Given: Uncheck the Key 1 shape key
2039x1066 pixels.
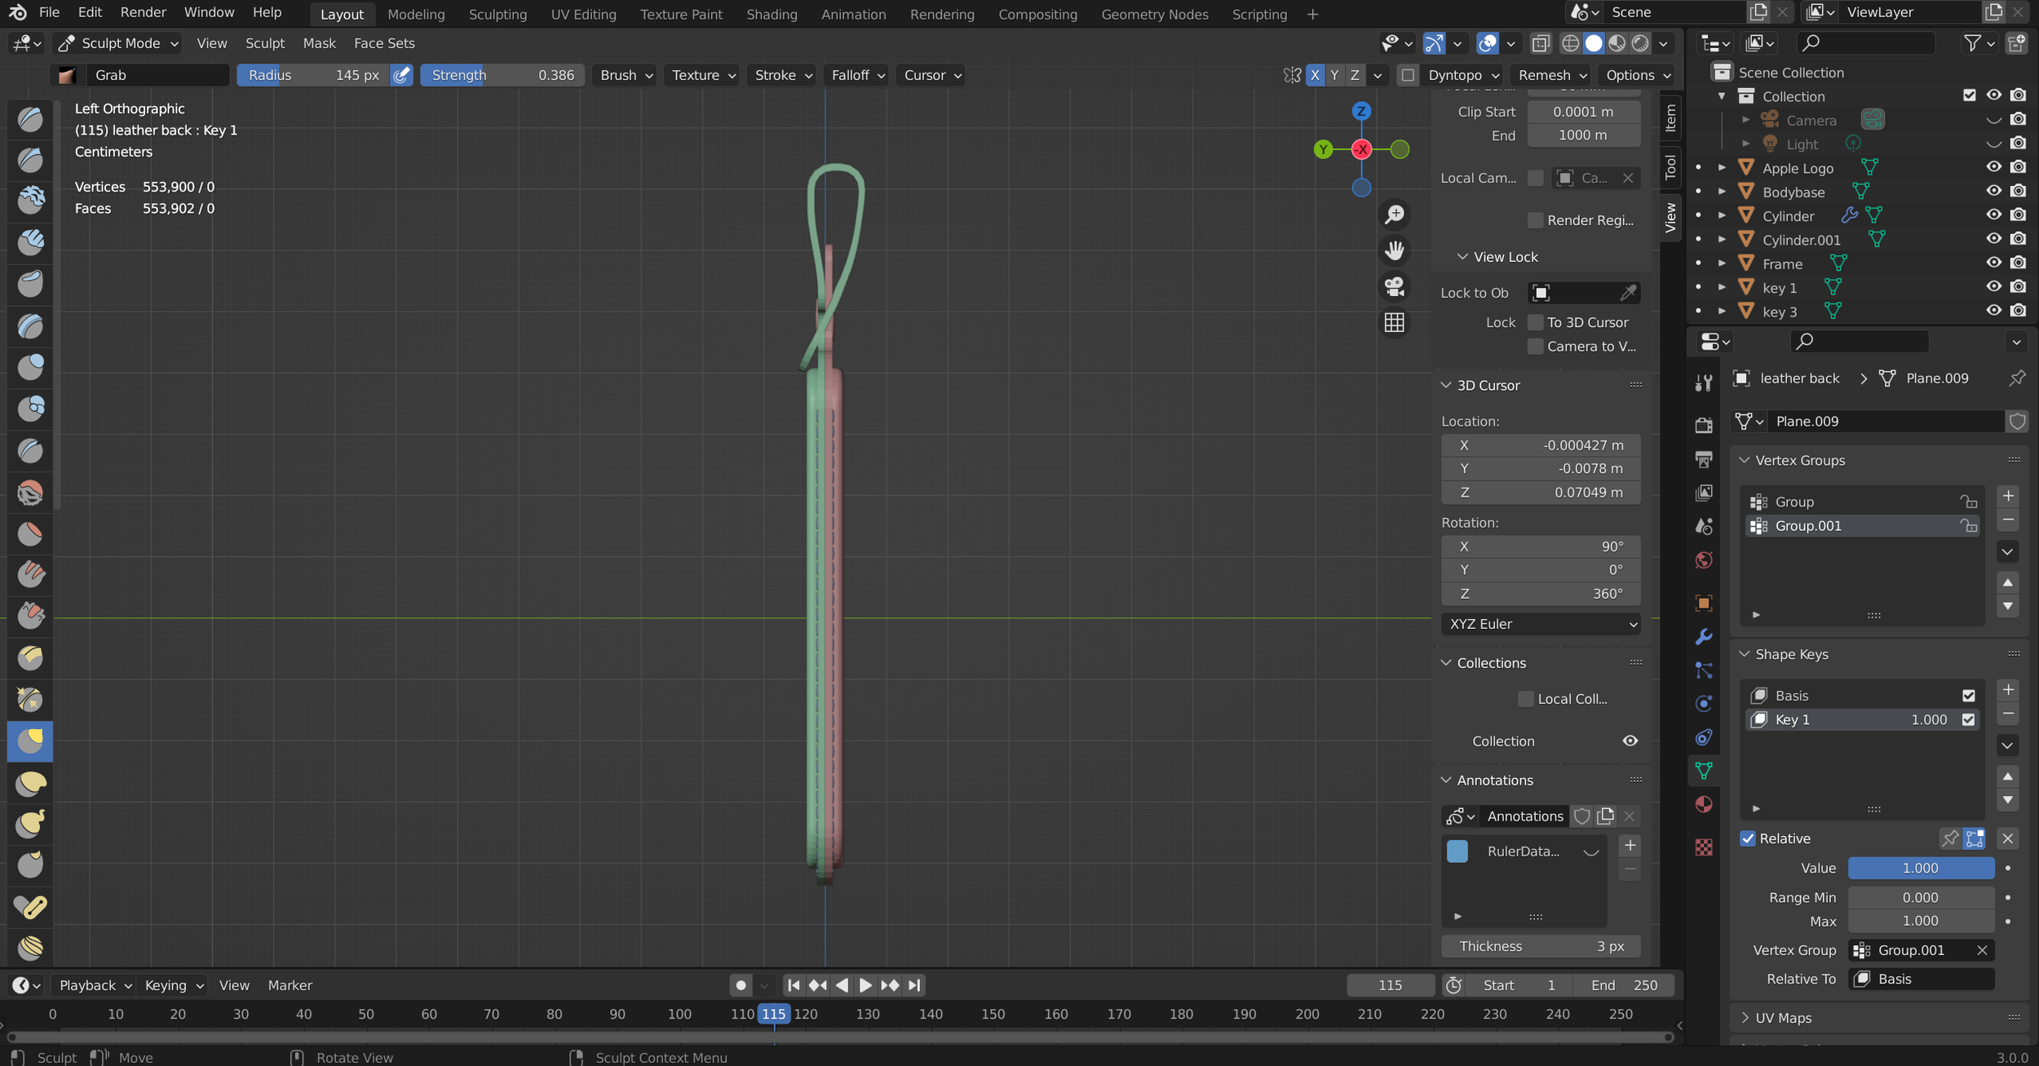Looking at the screenshot, I should tap(1970, 719).
